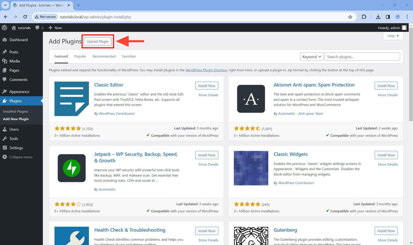Click the Jetpack star rating
The height and width of the screenshot is (245, 413).
pyautogui.click(x=68, y=204)
